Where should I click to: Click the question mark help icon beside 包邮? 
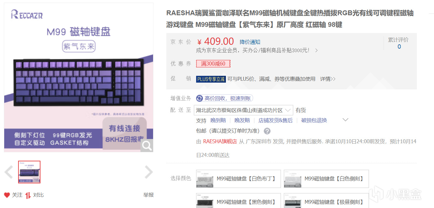coord(267,131)
